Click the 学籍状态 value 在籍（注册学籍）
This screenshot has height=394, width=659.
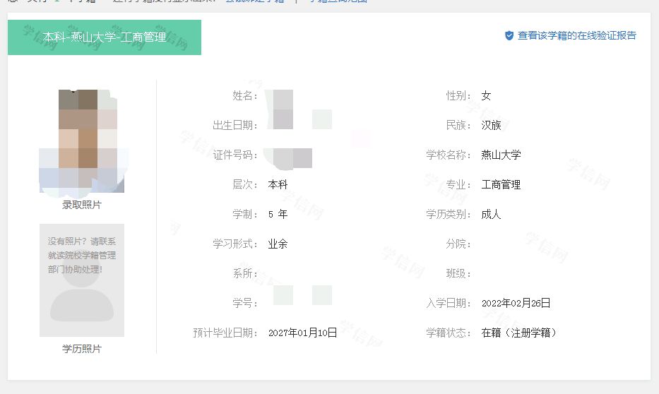click(519, 333)
